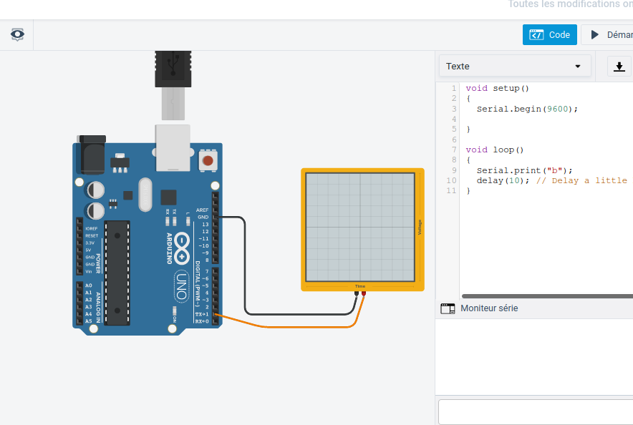This screenshot has width=633, height=425.
Task: Start the simulation with the play button
Action: [x=607, y=34]
